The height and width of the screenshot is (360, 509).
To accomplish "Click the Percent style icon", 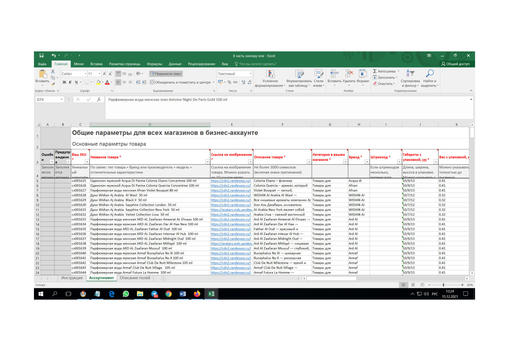I will pos(229,82).
